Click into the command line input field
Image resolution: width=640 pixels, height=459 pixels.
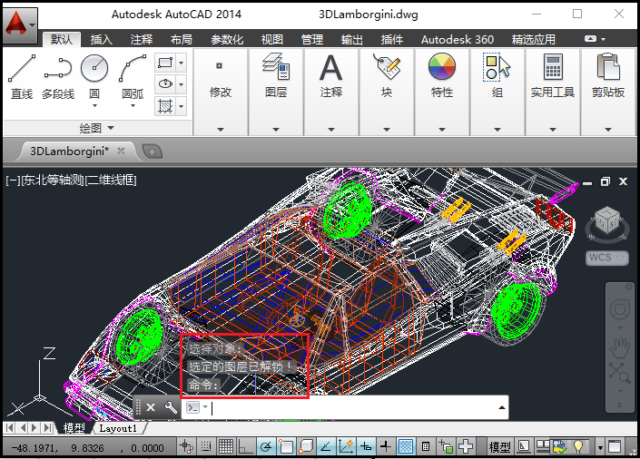pos(354,408)
